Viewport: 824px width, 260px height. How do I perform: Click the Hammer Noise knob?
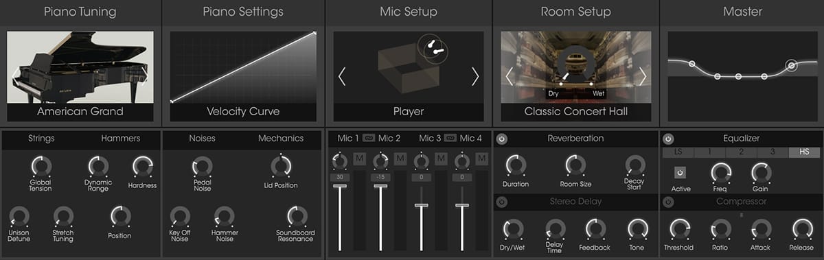pyautogui.click(x=224, y=217)
